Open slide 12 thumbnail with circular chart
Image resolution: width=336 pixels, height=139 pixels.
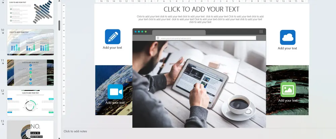[x=31, y=103]
